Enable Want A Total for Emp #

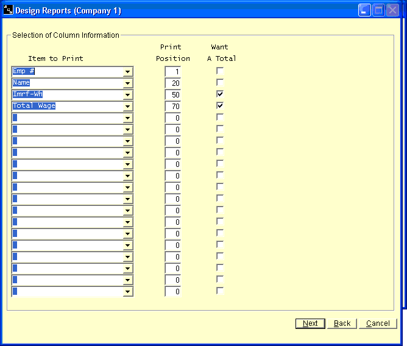[220, 71]
